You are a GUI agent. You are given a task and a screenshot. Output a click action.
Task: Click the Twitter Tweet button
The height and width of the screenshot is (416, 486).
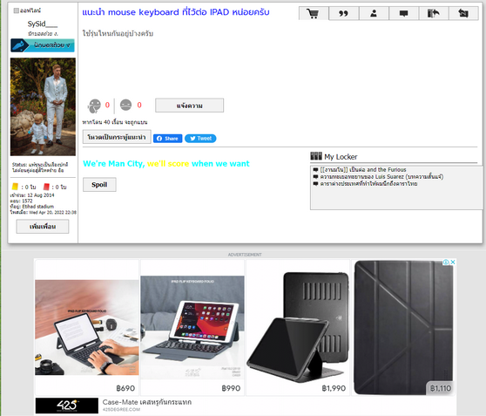200,139
